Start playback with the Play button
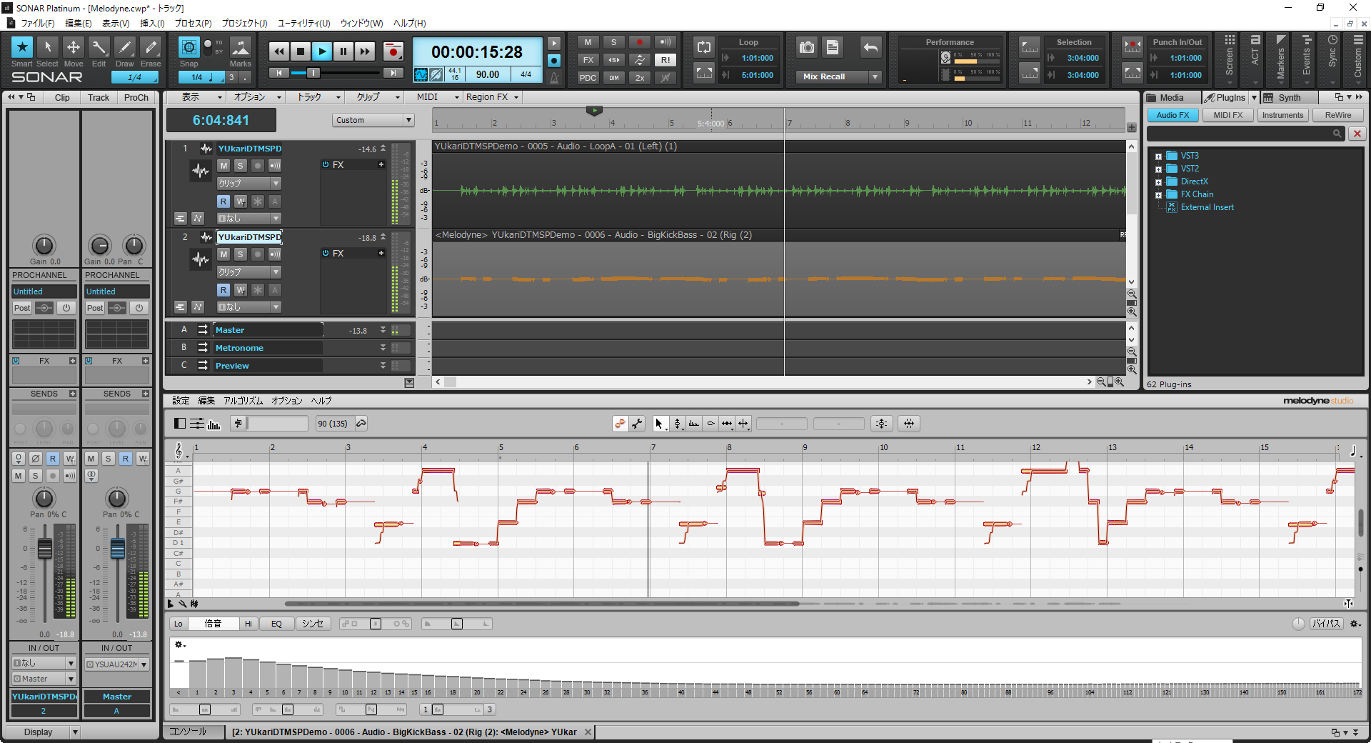 (322, 51)
